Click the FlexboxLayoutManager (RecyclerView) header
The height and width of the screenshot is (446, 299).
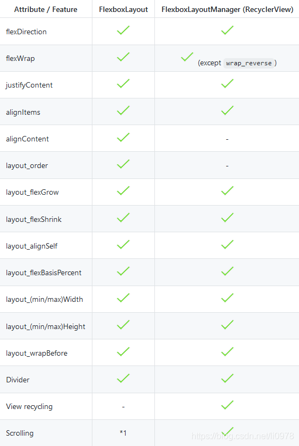coord(227,9)
